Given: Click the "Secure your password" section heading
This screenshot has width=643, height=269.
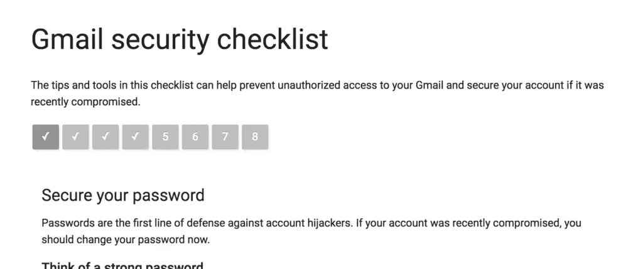Looking at the screenshot, I should [x=123, y=195].
